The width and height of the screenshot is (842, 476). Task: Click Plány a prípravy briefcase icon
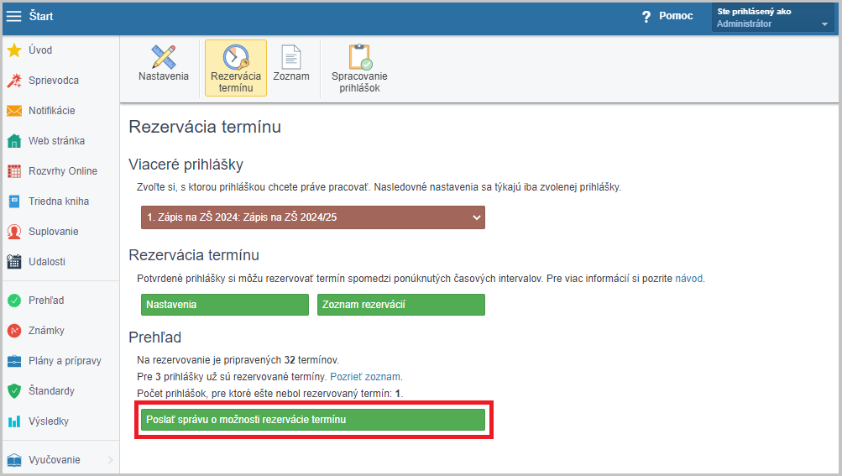(x=14, y=360)
